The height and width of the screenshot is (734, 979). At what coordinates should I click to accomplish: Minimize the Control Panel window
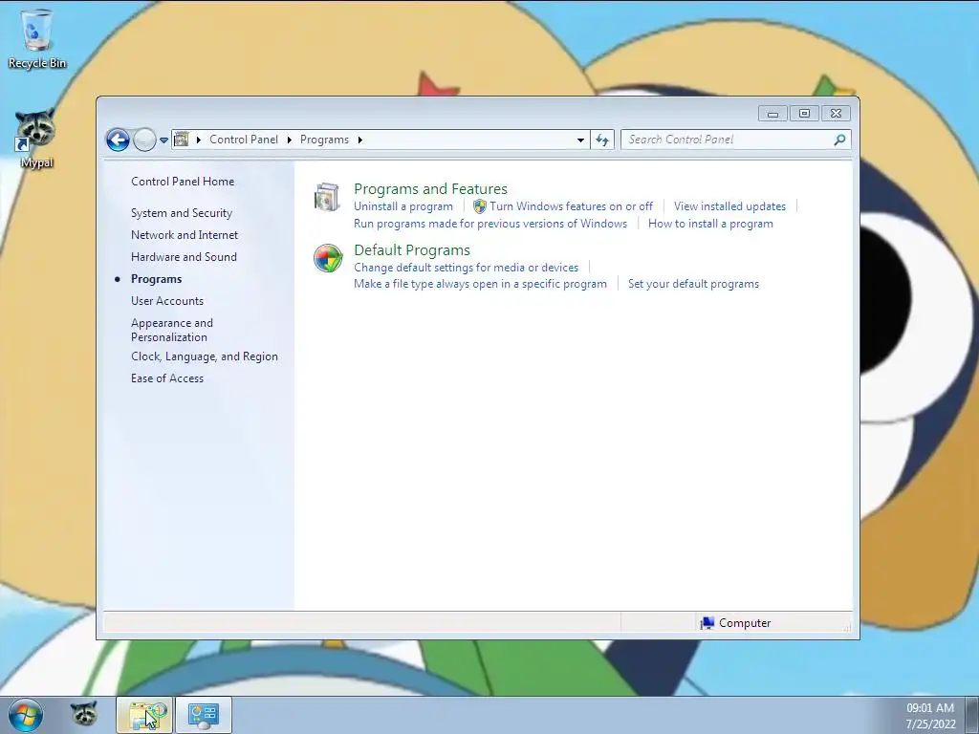point(772,114)
